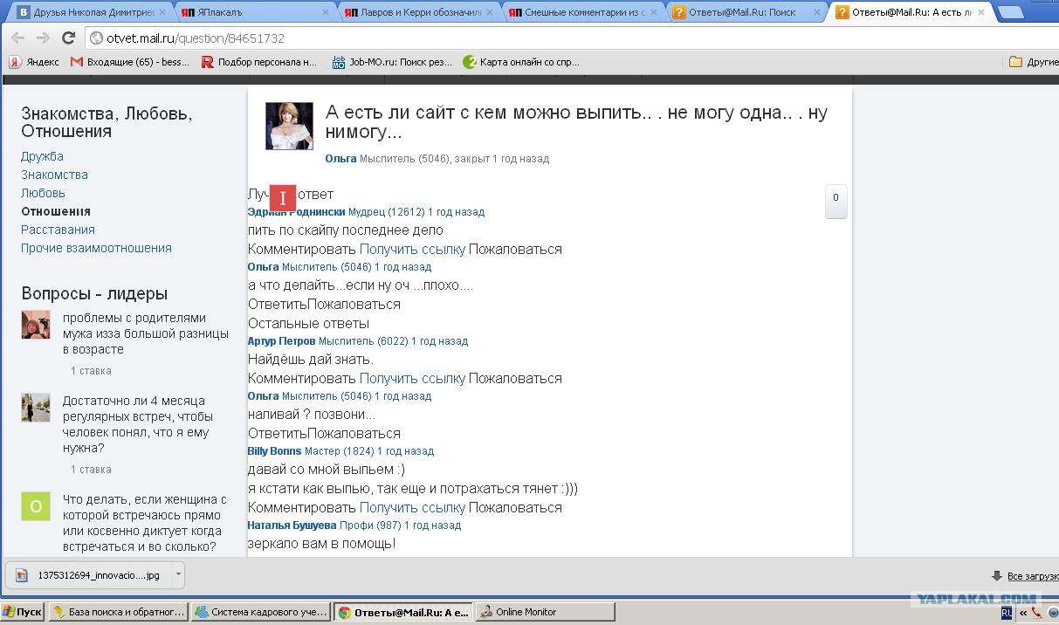Click the green O avatar in Вопросы-лидеры

coord(36,506)
